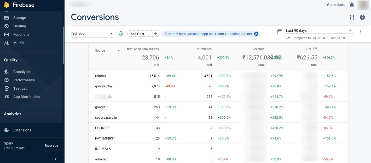This screenshot has height=163, width=371.
Task: Click the LTV column header
Action: (308, 49)
